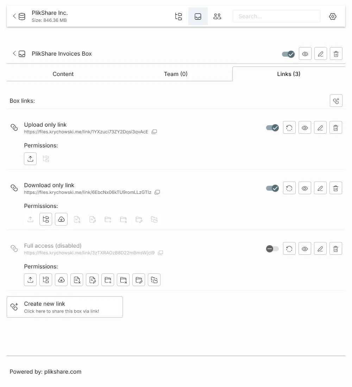Image resolution: width=352 pixels, height=387 pixels.
Task: Click Create new link to share this box
Action: 65,307
